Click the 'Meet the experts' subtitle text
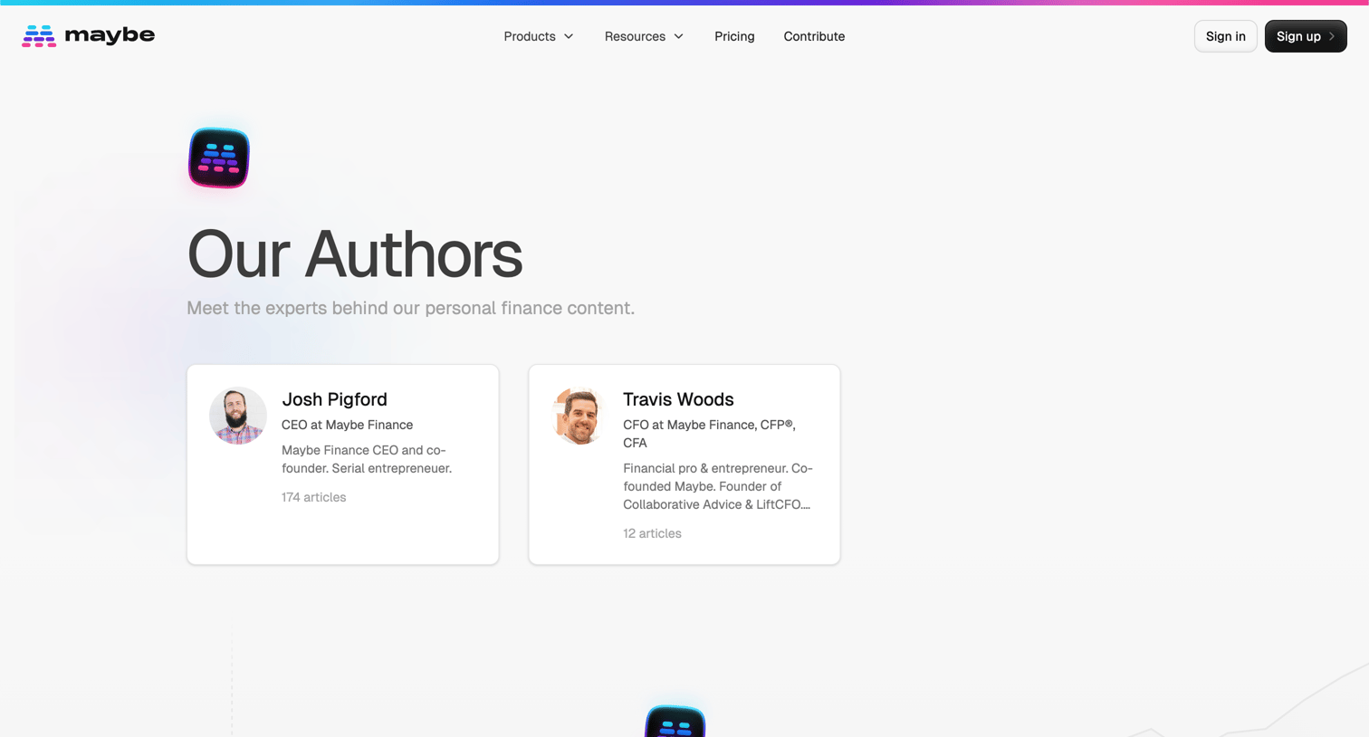The width and height of the screenshot is (1369, 737). click(x=410, y=308)
